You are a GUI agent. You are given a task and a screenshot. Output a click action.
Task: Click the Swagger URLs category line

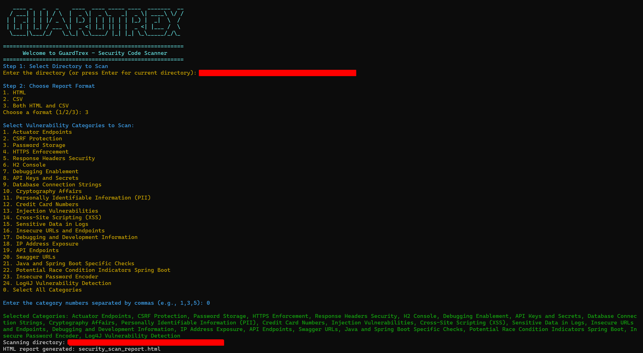click(29, 257)
